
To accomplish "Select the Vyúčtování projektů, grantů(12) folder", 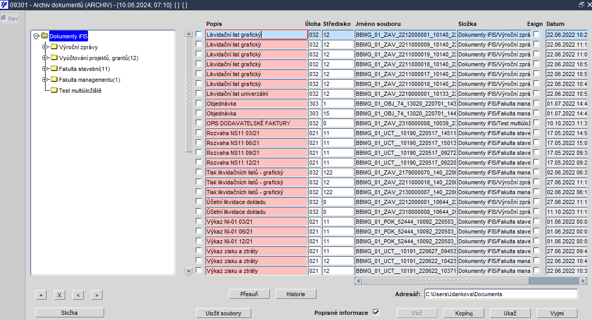I will pyautogui.click(x=98, y=58).
